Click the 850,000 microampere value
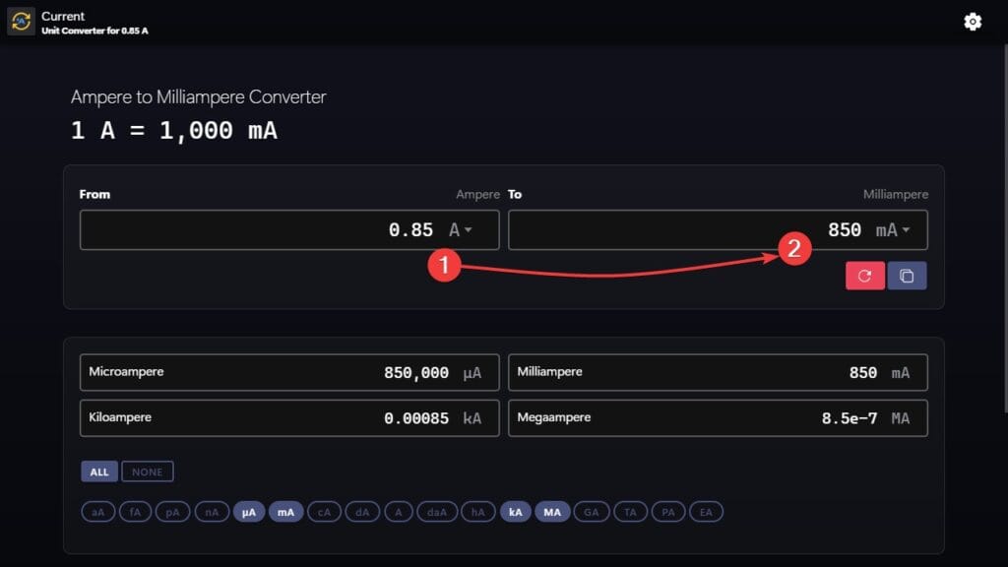This screenshot has width=1008, height=567. click(x=416, y=373)
